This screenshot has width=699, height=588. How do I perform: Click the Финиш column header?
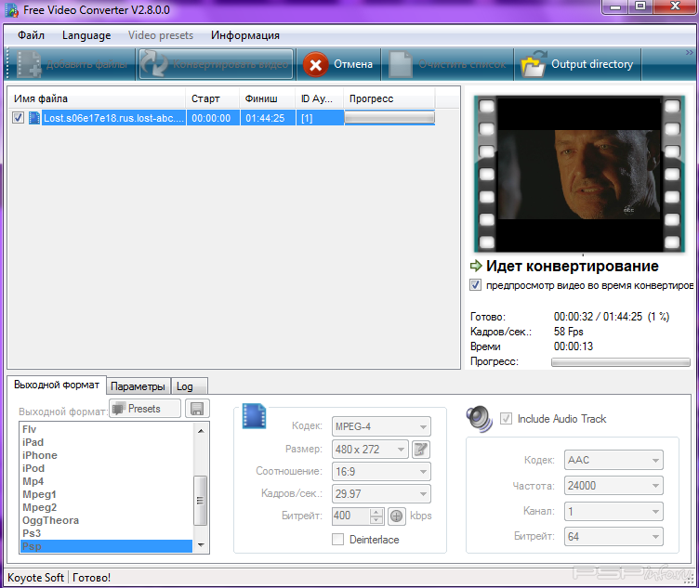(x=268, y=98)
